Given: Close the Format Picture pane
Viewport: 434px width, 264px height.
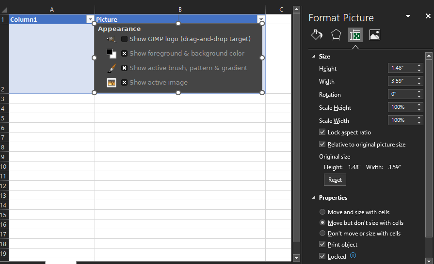Looking at the screenshot, I should pyautogui.click(x=428, y=16).
